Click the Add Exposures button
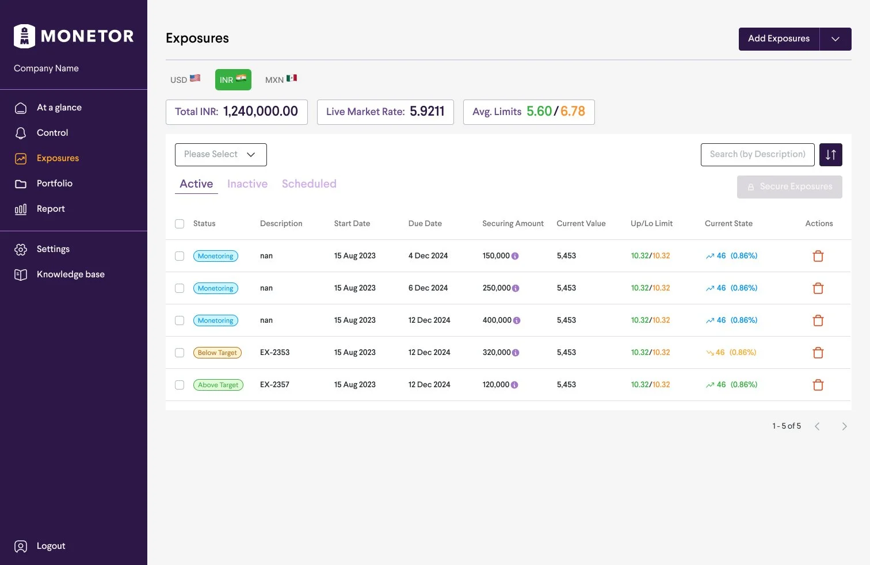This screenshot has height=565, width=870. [x=779, y=39]
